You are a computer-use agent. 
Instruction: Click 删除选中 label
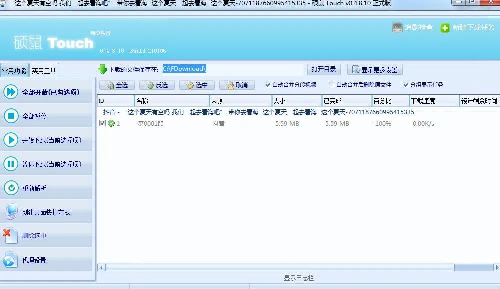click(x=34, y=236)
